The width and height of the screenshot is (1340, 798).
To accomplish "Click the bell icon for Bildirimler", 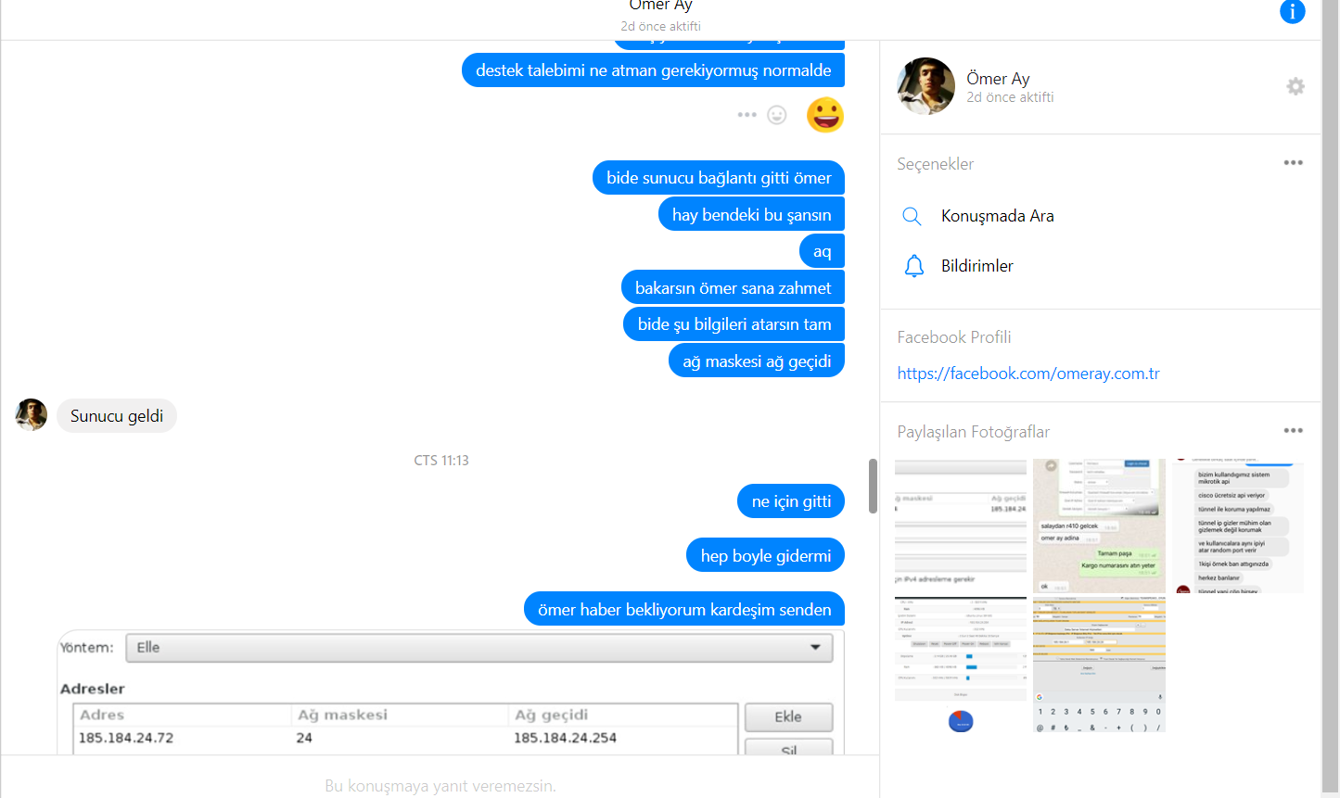I will (913, 266).
